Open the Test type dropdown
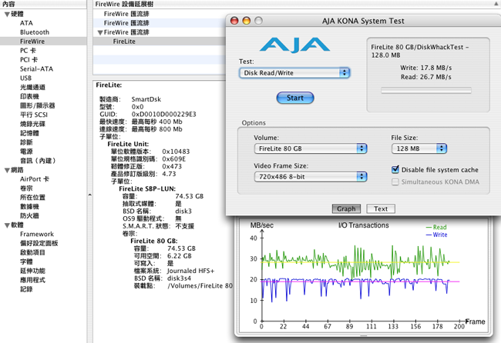This screenshot has width=501, height=343. tap(294, 73)
